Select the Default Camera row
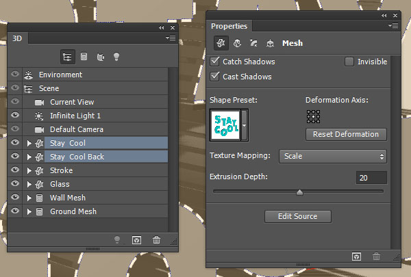The height and width of the screenshot is (277, 411). 88,129
